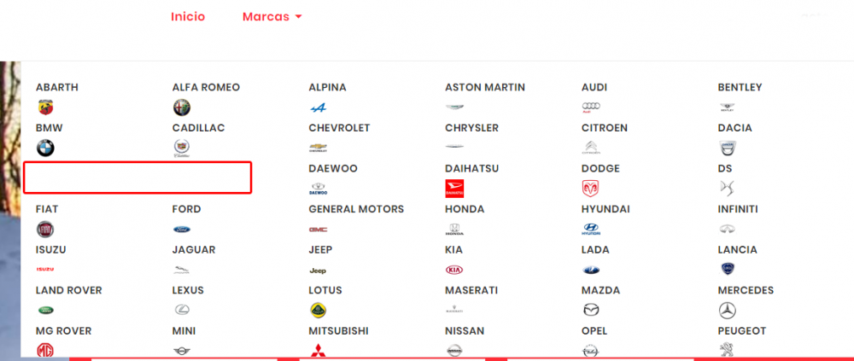The width and height of the screenshot is (854, 361).
Task: Click the Audi four-rings logo
Action: tap(591, 108)
